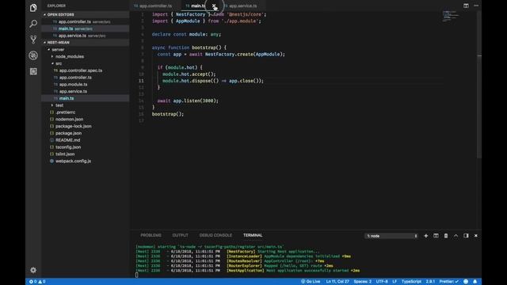This screenshot has width=507, height=285.
Task: Click the Ln 11, Col 27 status item
Action: pyautogui.click(x=337, y=282)
